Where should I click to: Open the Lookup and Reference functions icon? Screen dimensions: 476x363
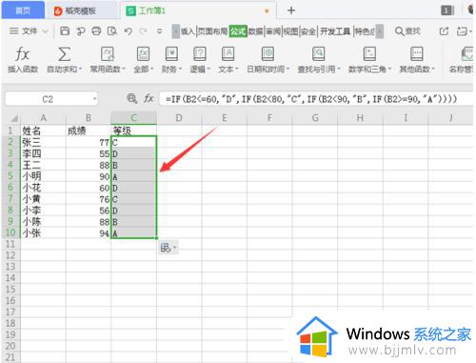click(x=318, y=54)
